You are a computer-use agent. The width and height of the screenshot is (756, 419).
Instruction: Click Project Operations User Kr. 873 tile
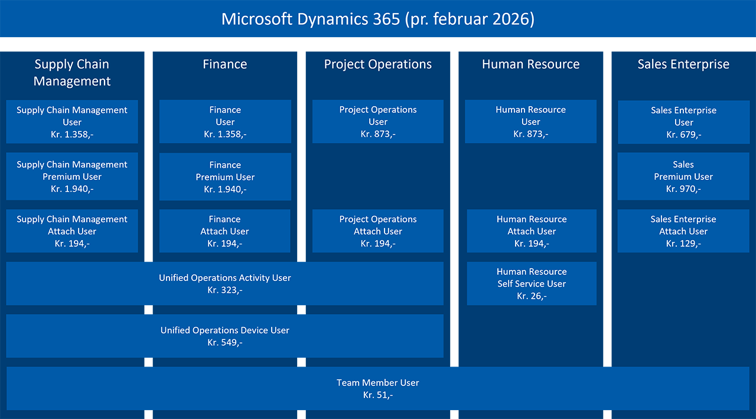click(x=378, y=122)
